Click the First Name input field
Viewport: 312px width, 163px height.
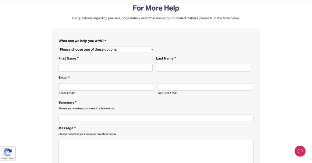[105, 68]
